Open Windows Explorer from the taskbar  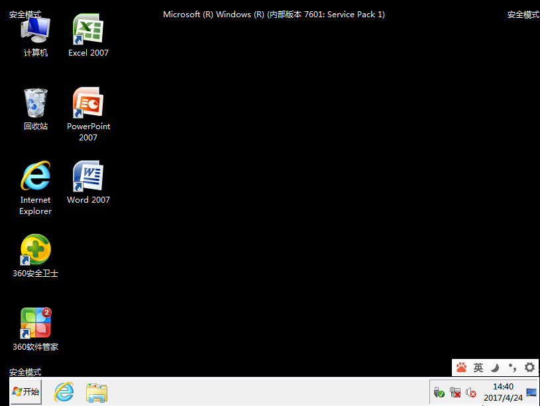pyautogui.click(x=97, y=393)
